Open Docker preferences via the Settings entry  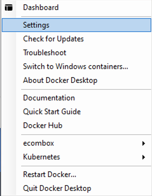[x=76, y=25]
